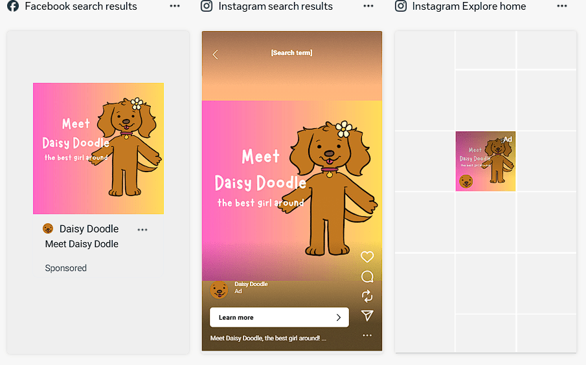Click the Learn more button

click(279, 317)
